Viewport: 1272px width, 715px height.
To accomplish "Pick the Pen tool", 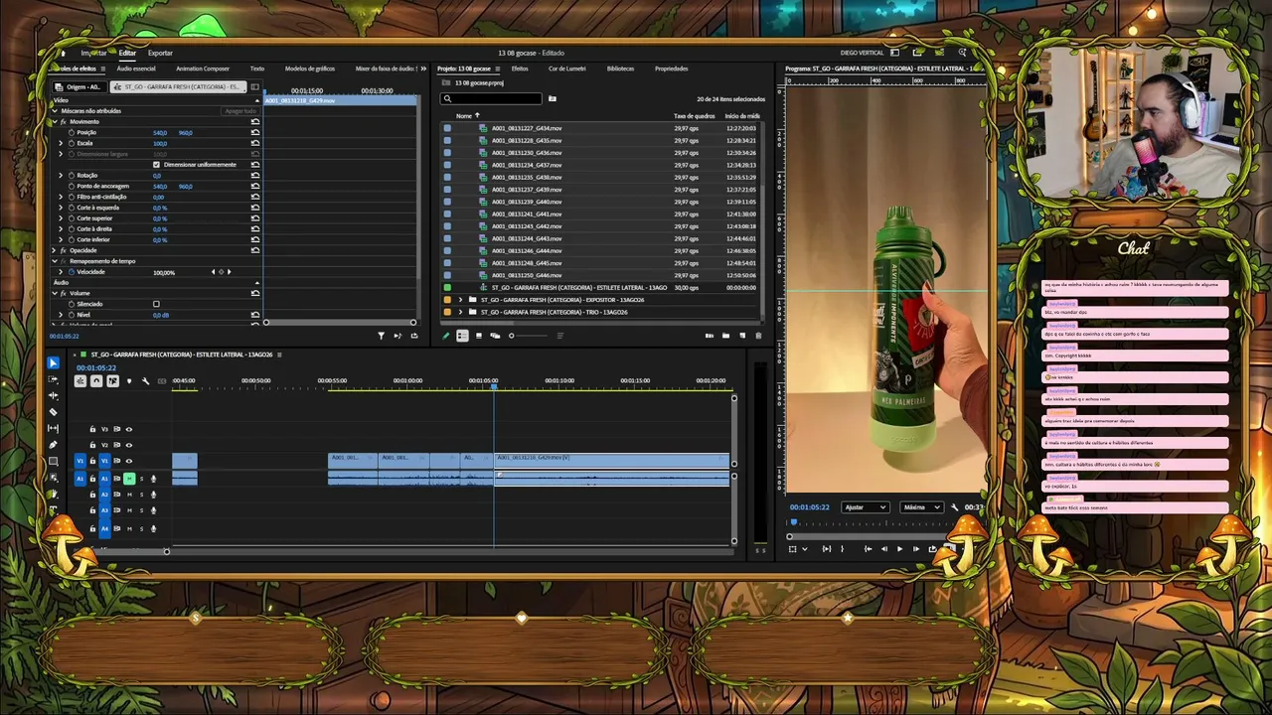I will click(x=53, y=445).
